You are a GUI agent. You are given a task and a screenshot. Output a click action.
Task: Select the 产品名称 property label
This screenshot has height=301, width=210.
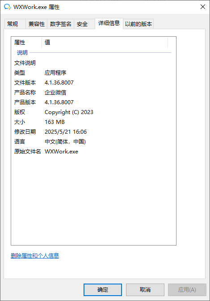[x=25, y=93]
